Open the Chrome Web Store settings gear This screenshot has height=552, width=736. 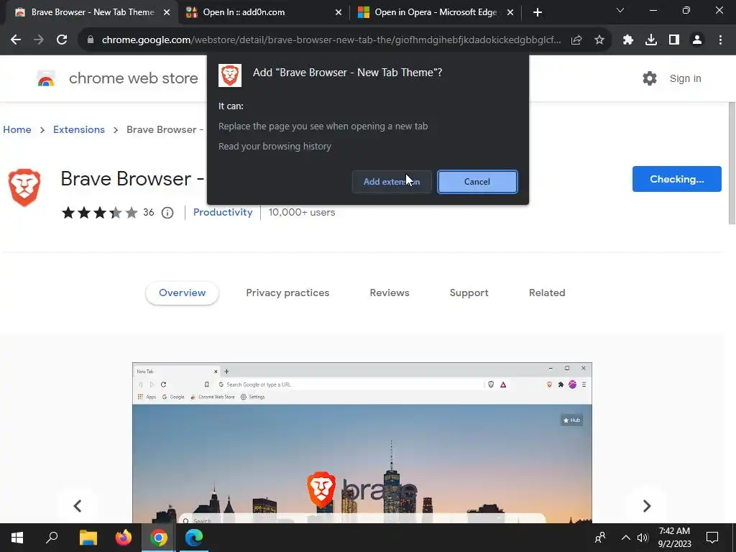click(x=650, y=78)
